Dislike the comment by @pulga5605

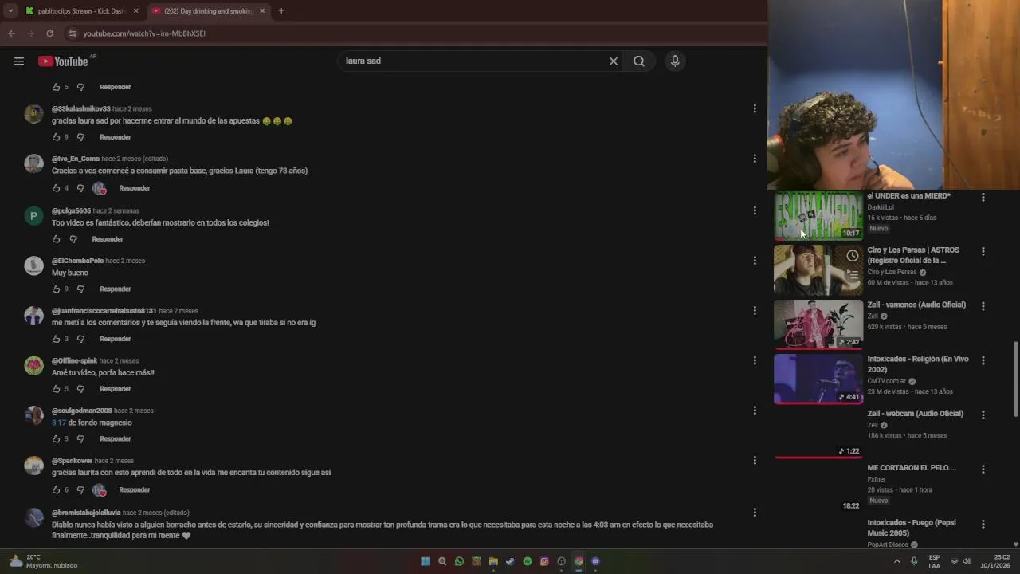pyautogui.click(x=73, y=239)
